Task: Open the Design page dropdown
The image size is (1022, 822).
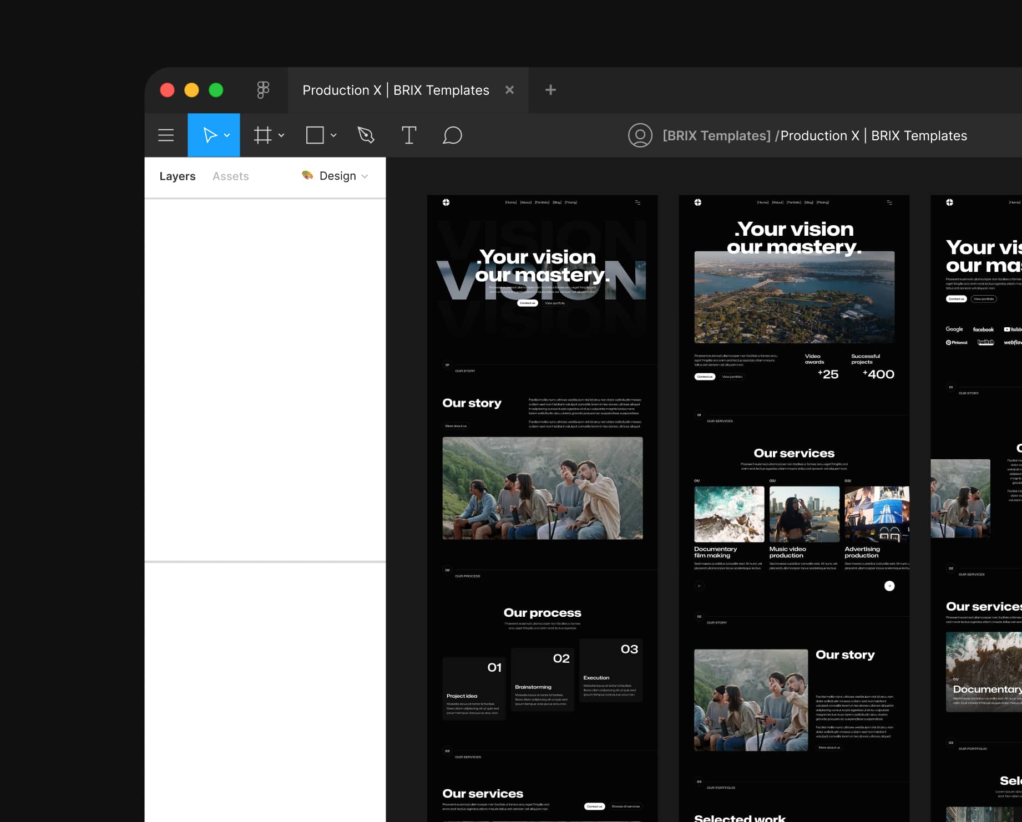Action: point(335,176)
